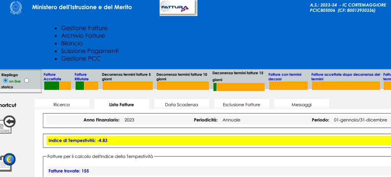
Task: Open the Gestione Fatture menu
Action: 84,28
